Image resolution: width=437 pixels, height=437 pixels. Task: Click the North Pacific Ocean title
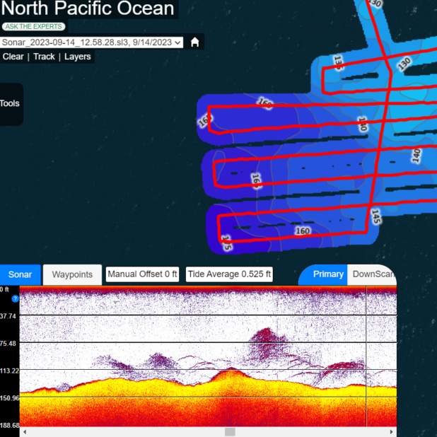pyautogui.click(x=88, y=9)
